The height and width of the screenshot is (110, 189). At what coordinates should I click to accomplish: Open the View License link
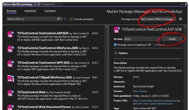coord(140,91)
